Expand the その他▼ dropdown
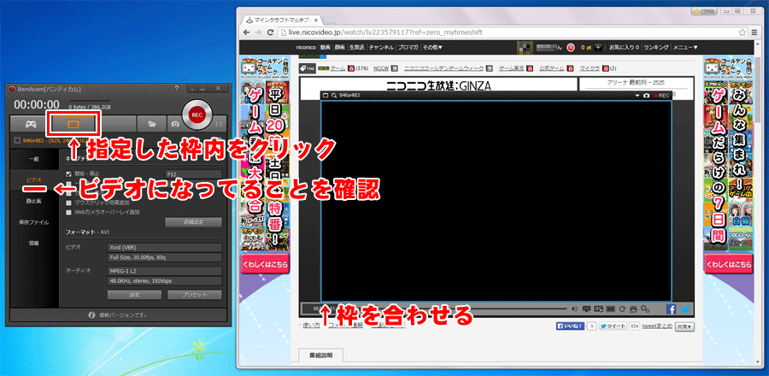This screenshot has width=769, height=376. (x=432, y=48)
